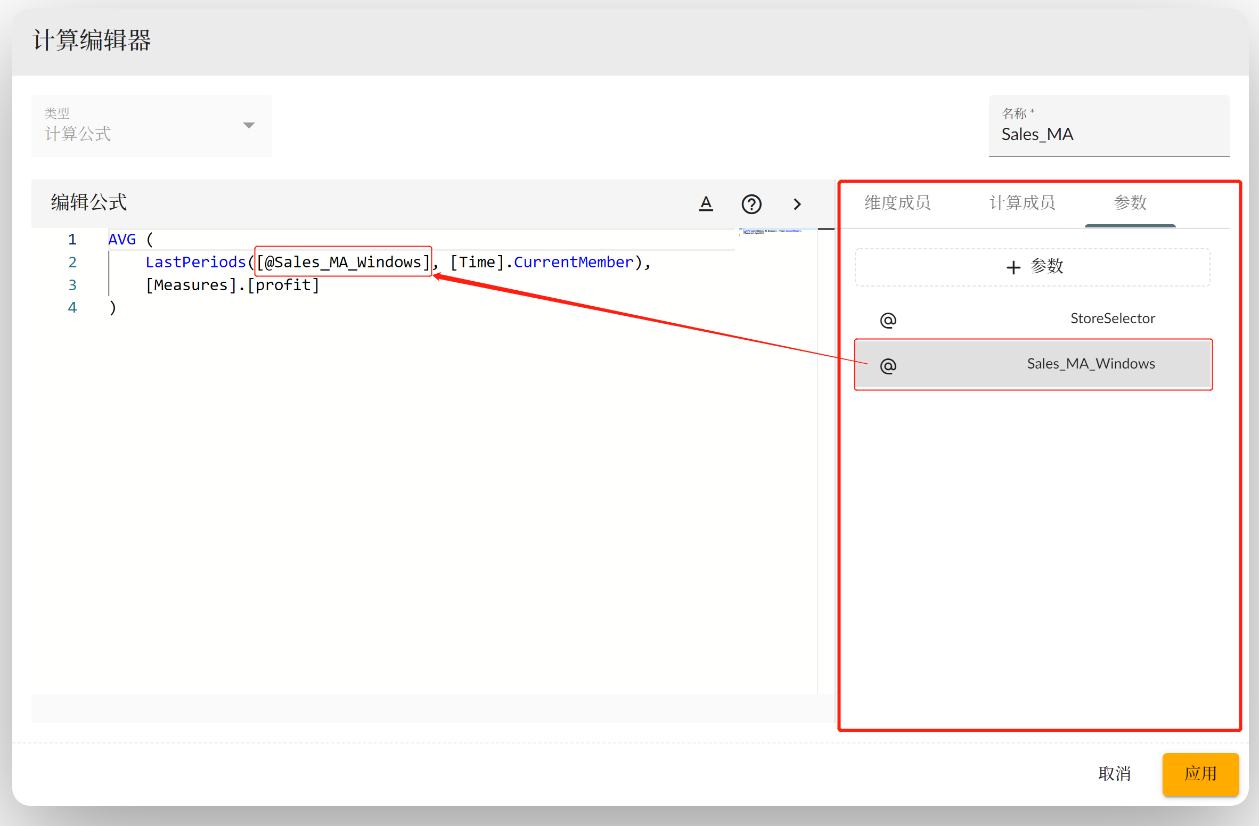Click the AVG keyword in line 1
Image resolution: width=1259 pixels, height=826 pixels.
pos(122,240)
